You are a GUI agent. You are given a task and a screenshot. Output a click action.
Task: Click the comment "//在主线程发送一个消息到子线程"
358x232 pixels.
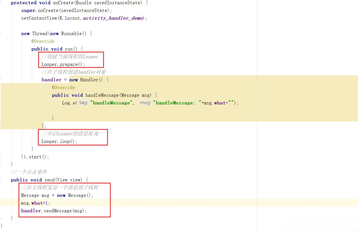pos(60,187)
